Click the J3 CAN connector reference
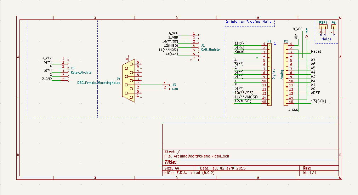This screenshot has height=195, width=358. 174,85
